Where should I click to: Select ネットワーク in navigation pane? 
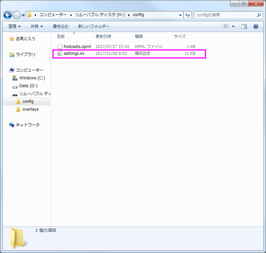28,125
